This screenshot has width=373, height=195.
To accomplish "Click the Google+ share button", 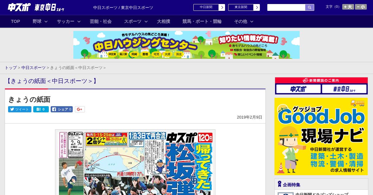I will coord(80,109).
